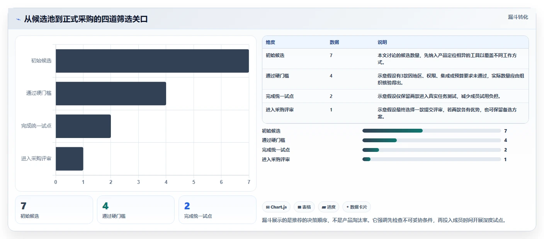The height and width of the screenshot is (239, 544).
Task: Click the x-axis tick label 3
Action: point(138,182)
